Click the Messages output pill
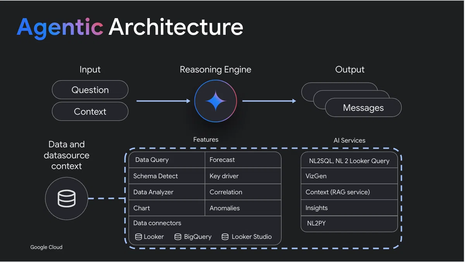Image resolution: width=465 pixels, height=262 pixels. point(363,108)
